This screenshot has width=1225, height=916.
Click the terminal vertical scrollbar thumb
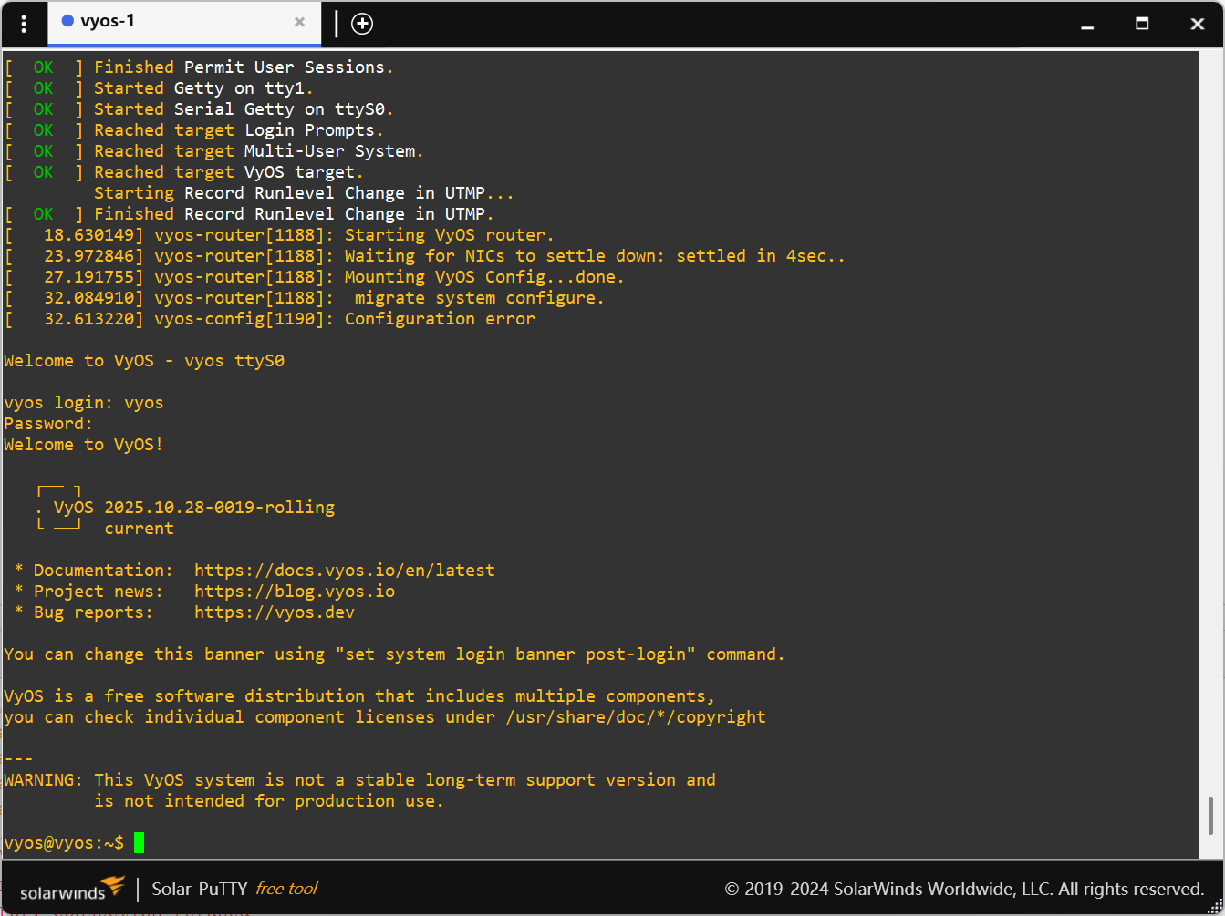pos(1210,814)
